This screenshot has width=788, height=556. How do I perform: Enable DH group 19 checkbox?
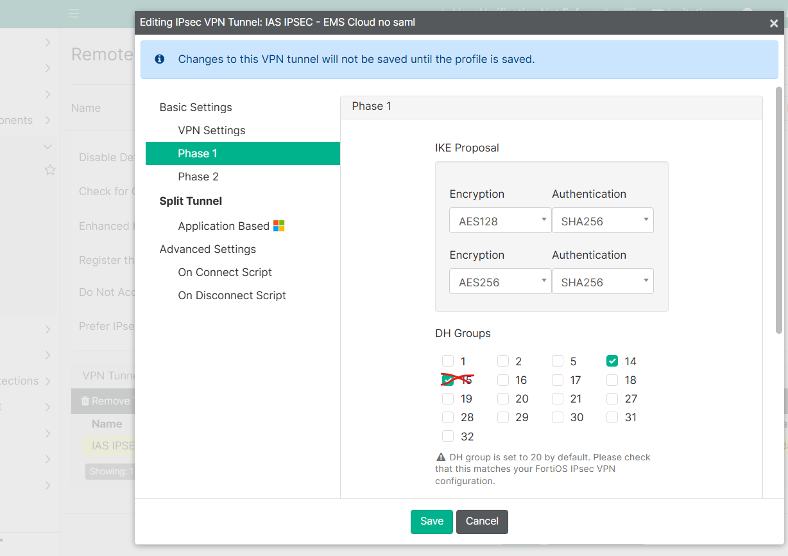coord(448,399)
